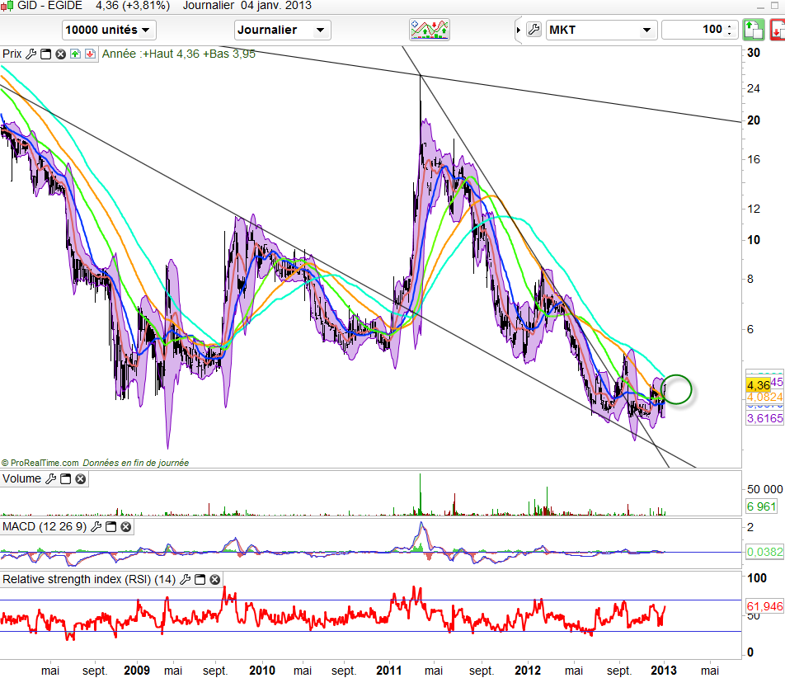Click the green buy order icon
This screenshot has height=678, width=785.
click(x=752, y=31)
